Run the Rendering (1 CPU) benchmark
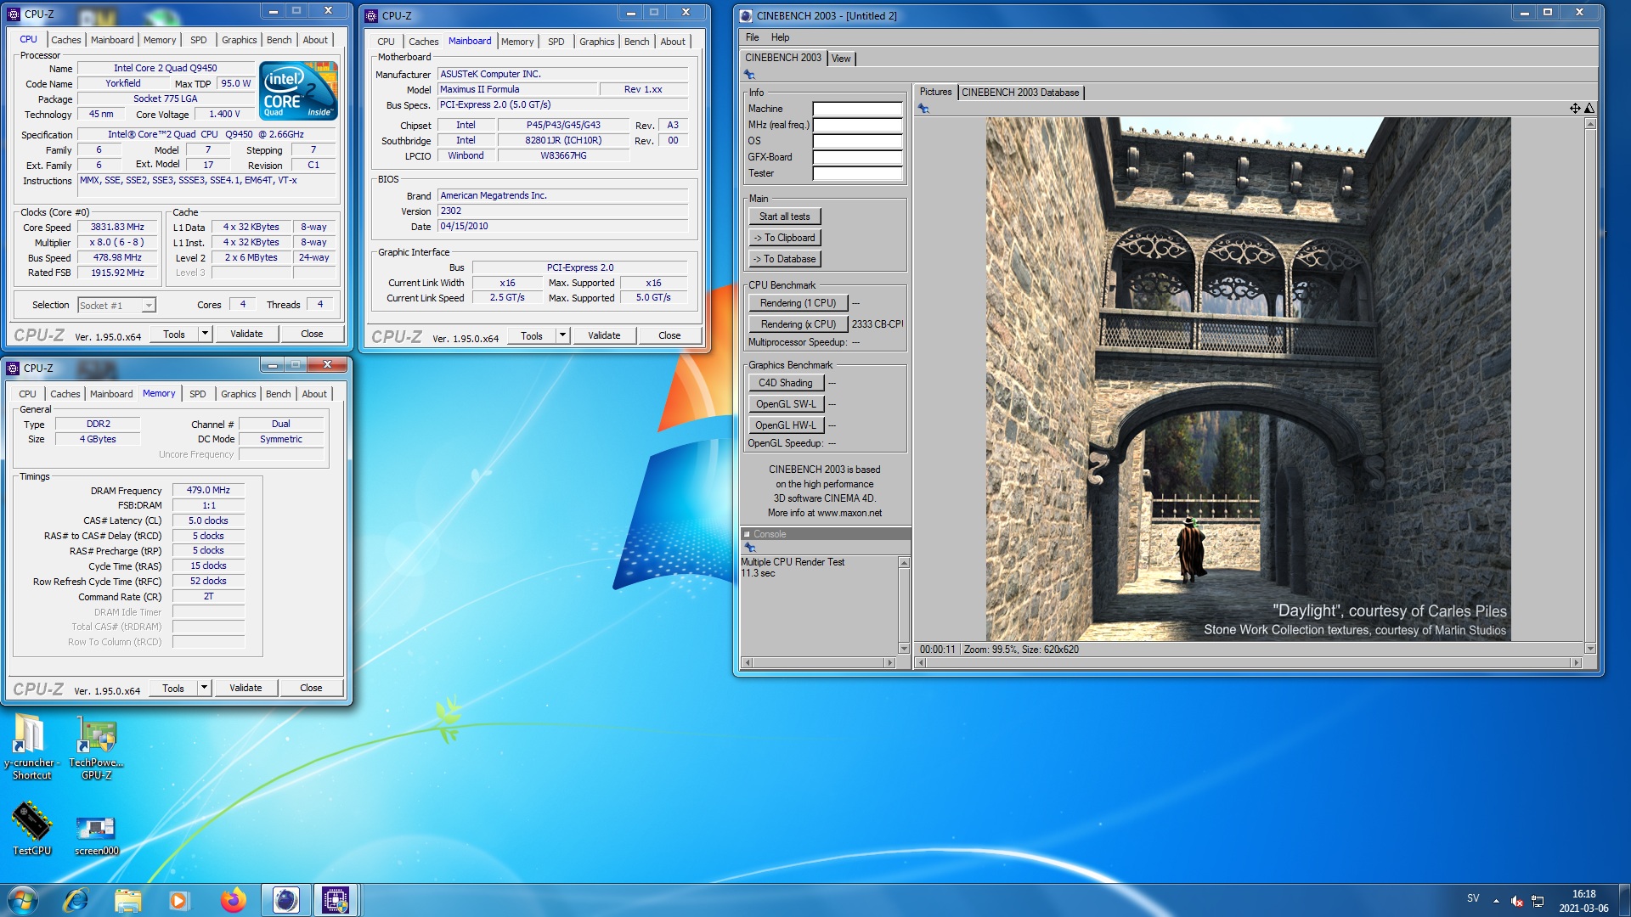This screenshot has width=1631, height=917. coord(798,303)
